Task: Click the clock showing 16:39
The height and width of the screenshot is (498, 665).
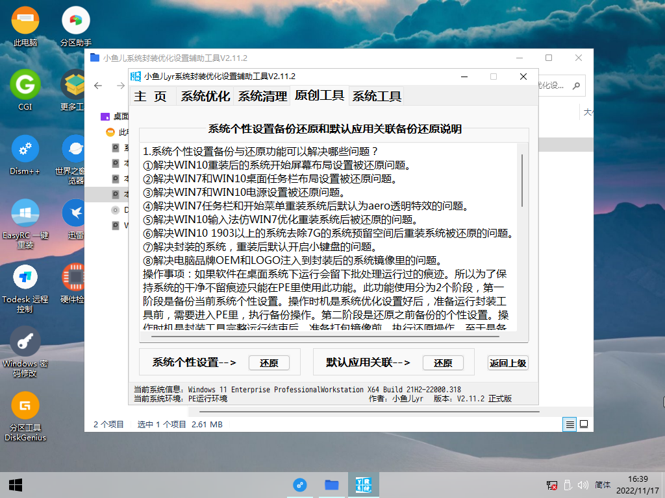Action: (638, 479)
